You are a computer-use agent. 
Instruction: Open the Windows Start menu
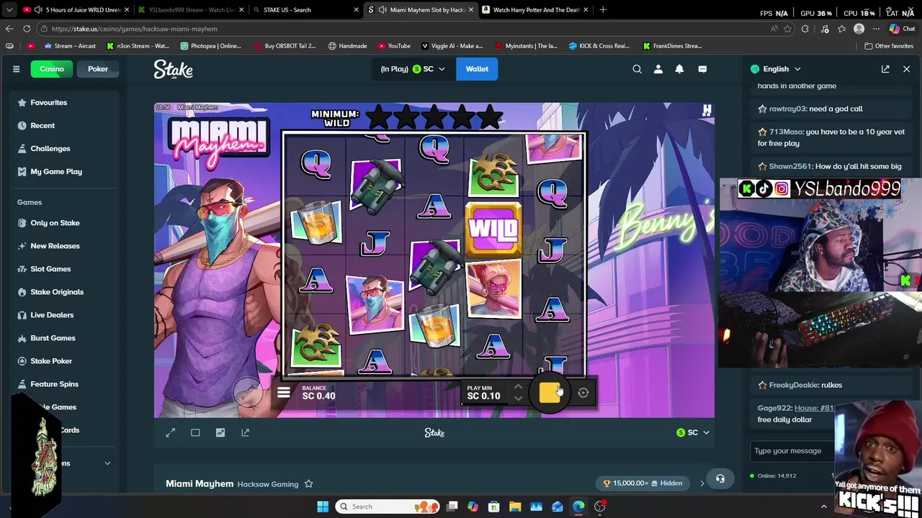pos(323,506)
